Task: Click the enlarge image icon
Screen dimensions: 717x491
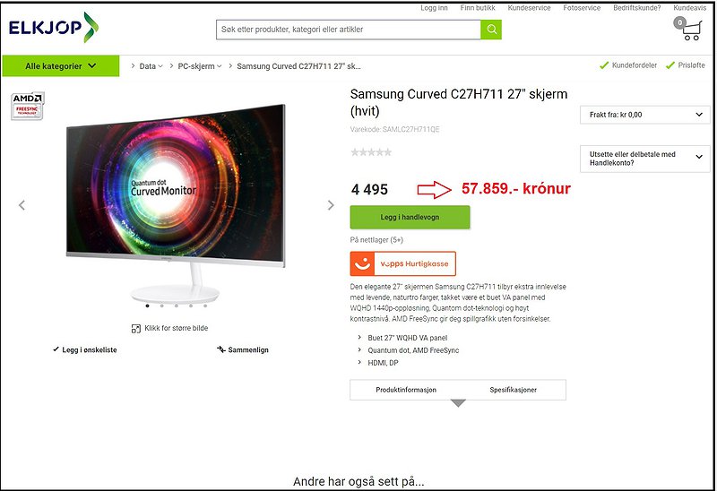Action: click(x=136, y=328)
